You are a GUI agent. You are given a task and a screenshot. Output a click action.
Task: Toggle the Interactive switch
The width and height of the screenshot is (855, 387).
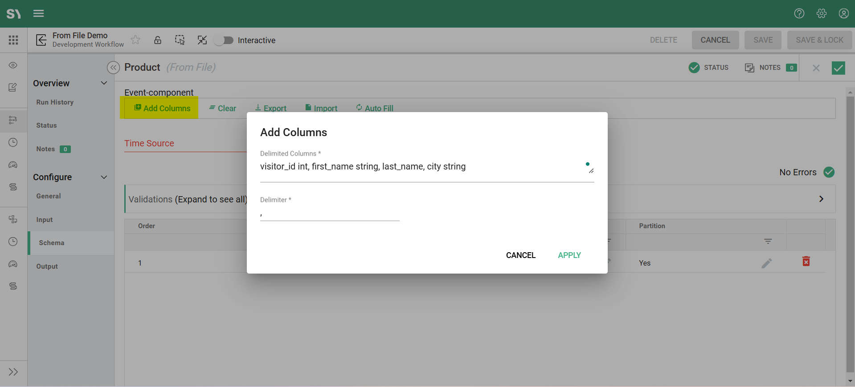(x=224, y=40)
